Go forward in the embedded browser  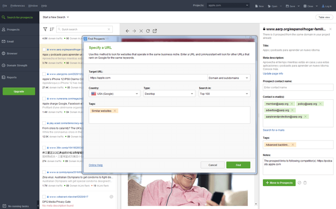click(134, 31)
